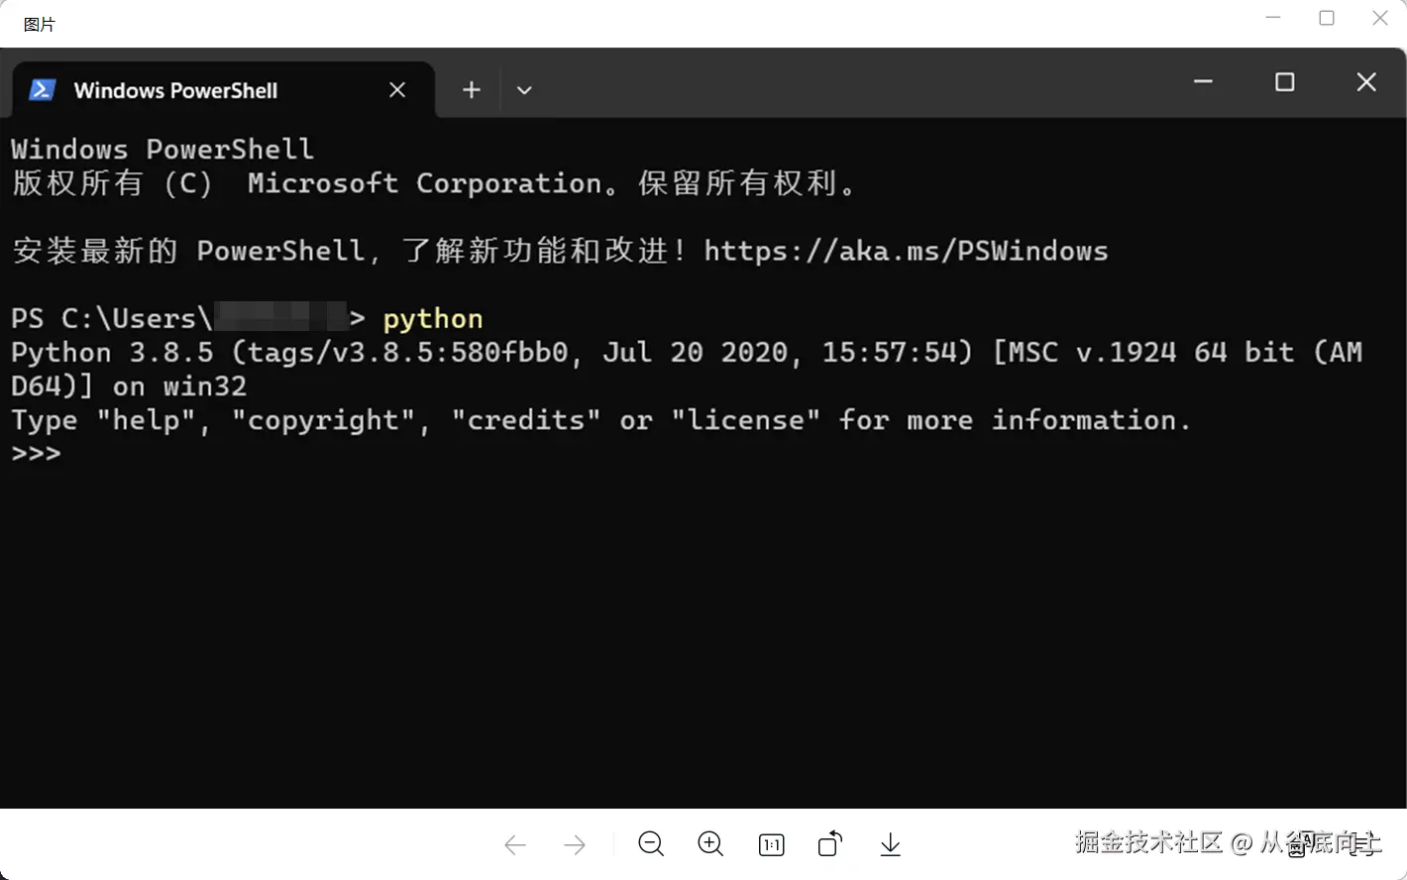Open a new terminal tab with plus

pyautogui.click(x=472, y=90)
